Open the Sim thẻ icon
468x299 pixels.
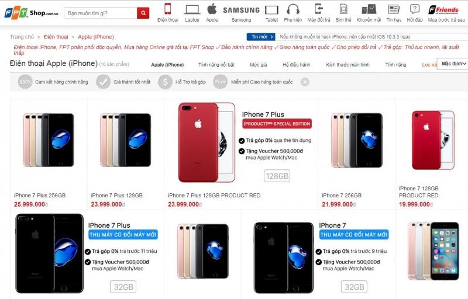pyautogui.click(x=343, y=9)
